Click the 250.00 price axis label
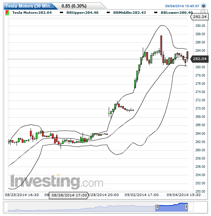Viewport: 211px width, 216px height. (x=200, y=191)
